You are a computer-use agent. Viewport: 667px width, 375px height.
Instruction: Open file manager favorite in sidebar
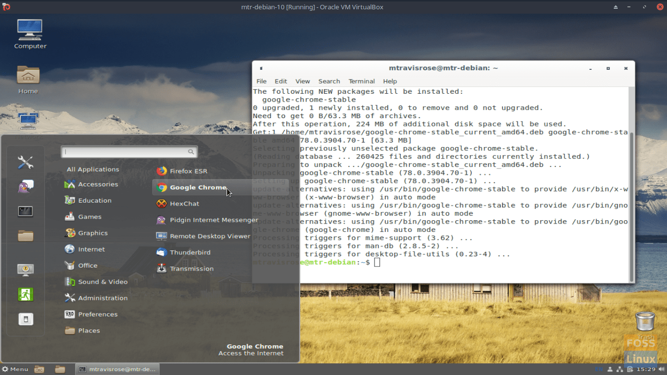pos(25,236)
